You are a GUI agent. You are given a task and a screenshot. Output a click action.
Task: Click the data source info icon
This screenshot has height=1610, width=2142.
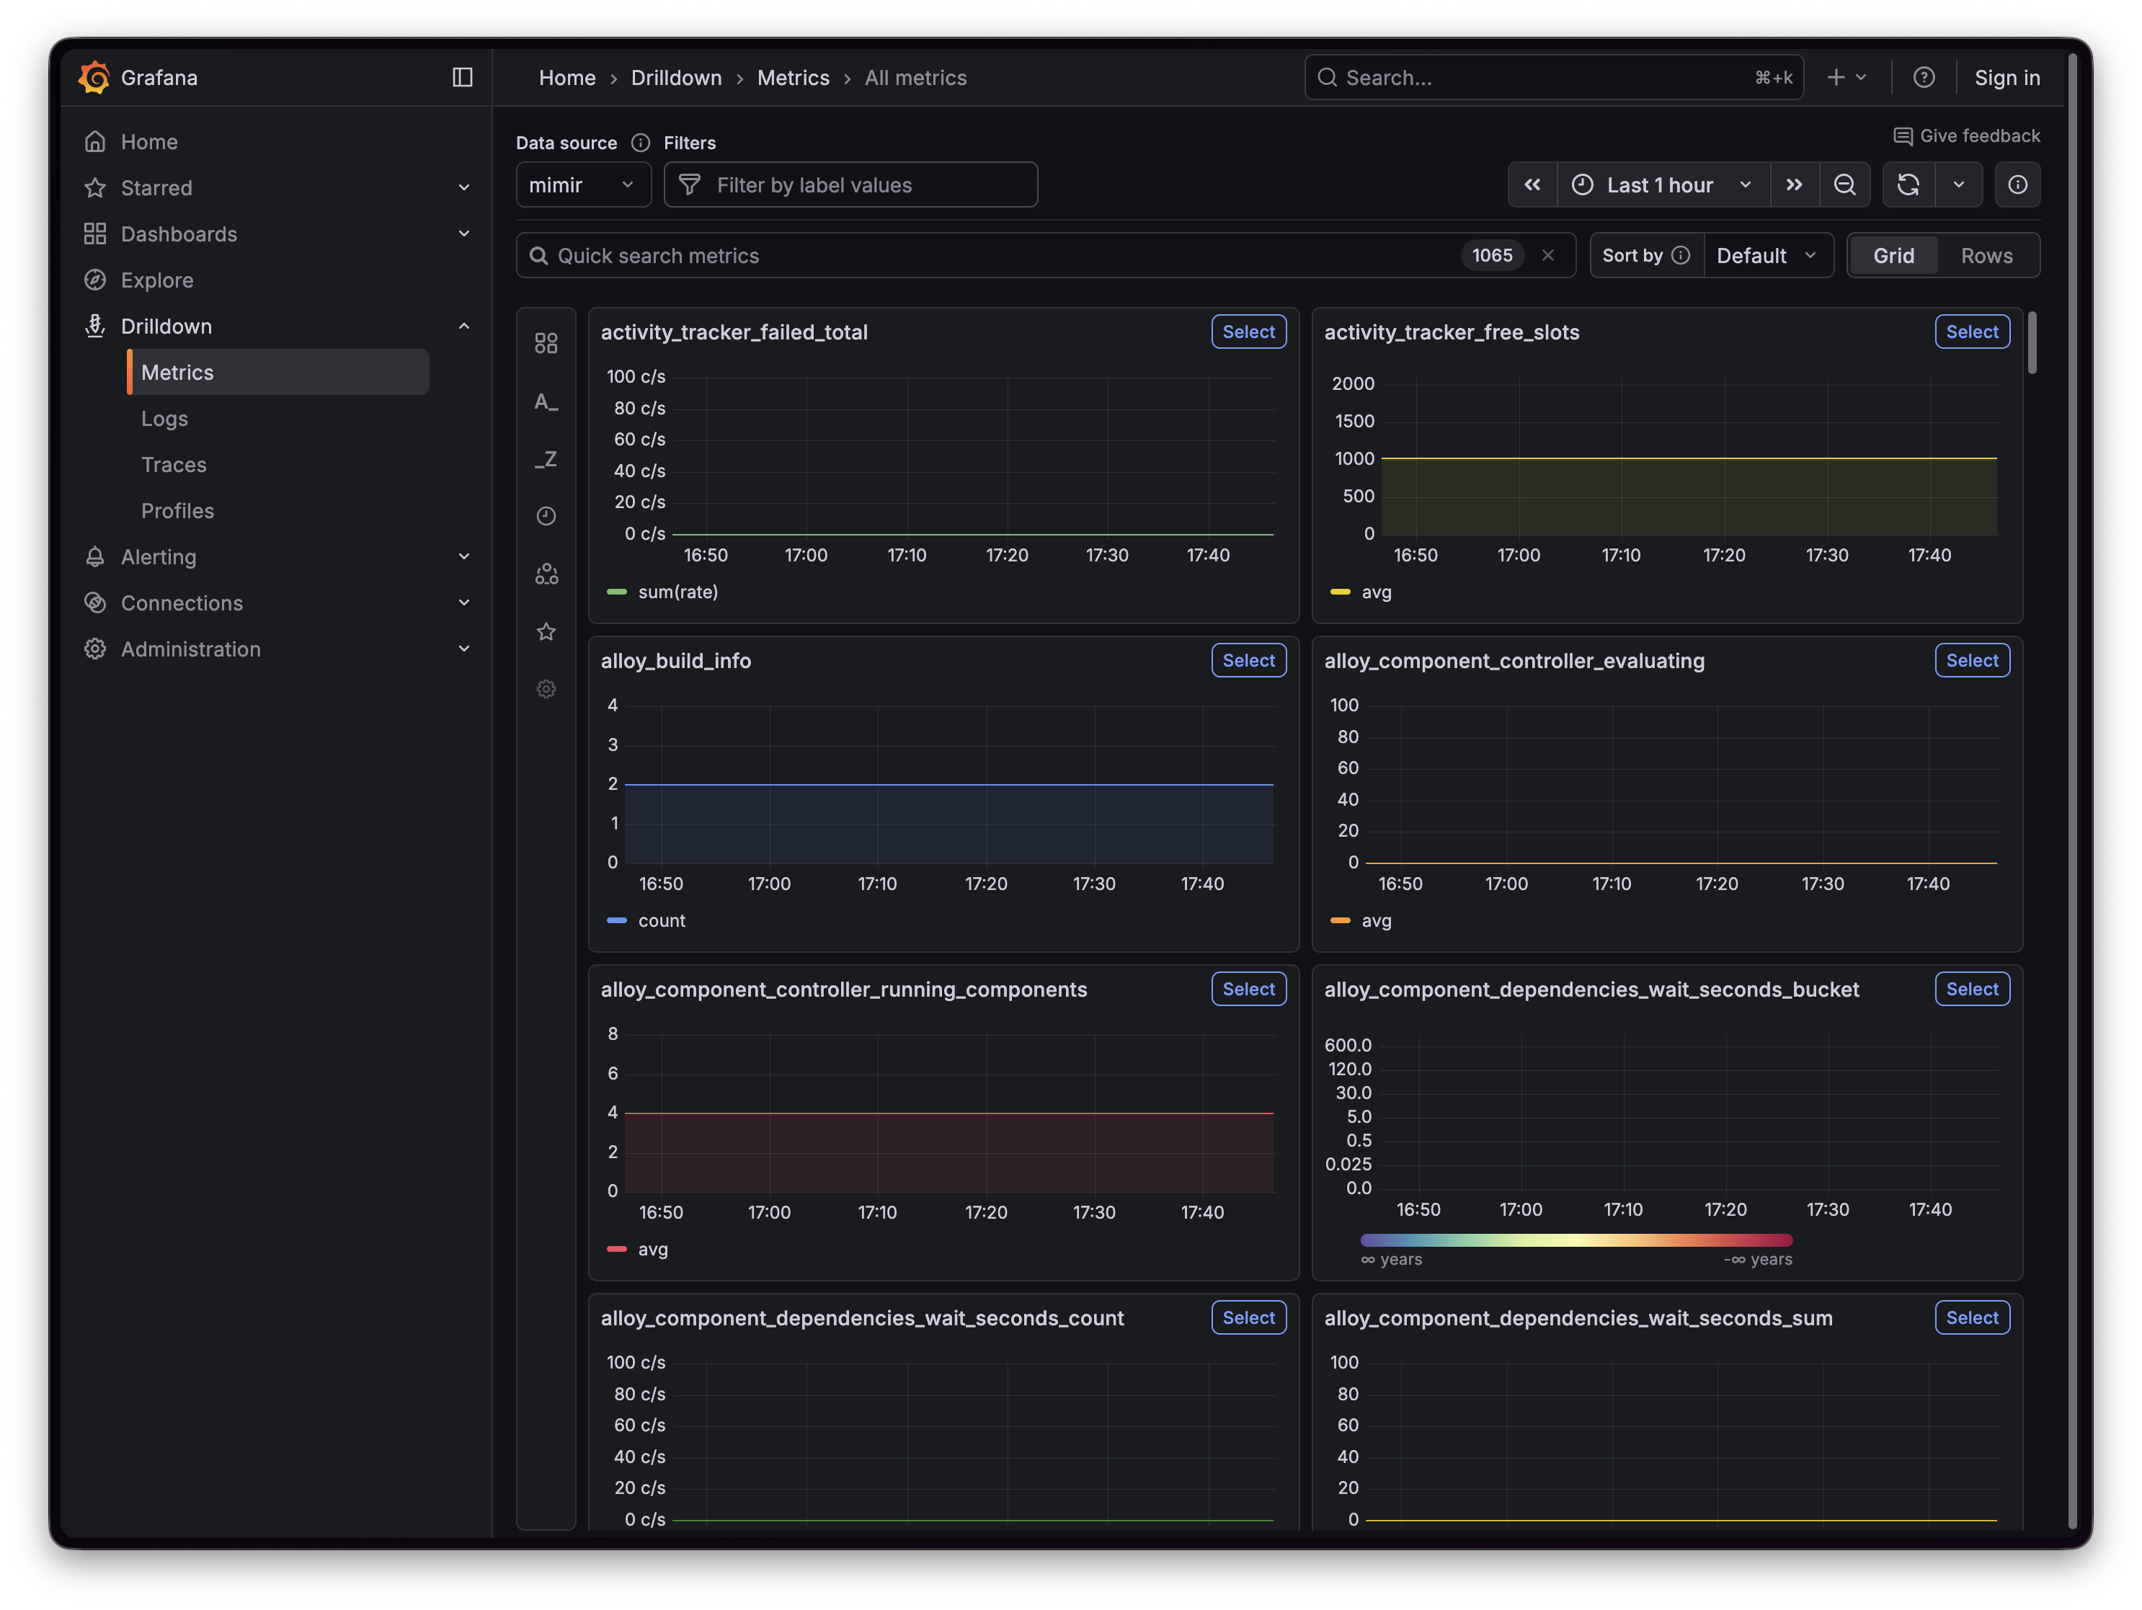pyautogui.click(x=640, y=143)
